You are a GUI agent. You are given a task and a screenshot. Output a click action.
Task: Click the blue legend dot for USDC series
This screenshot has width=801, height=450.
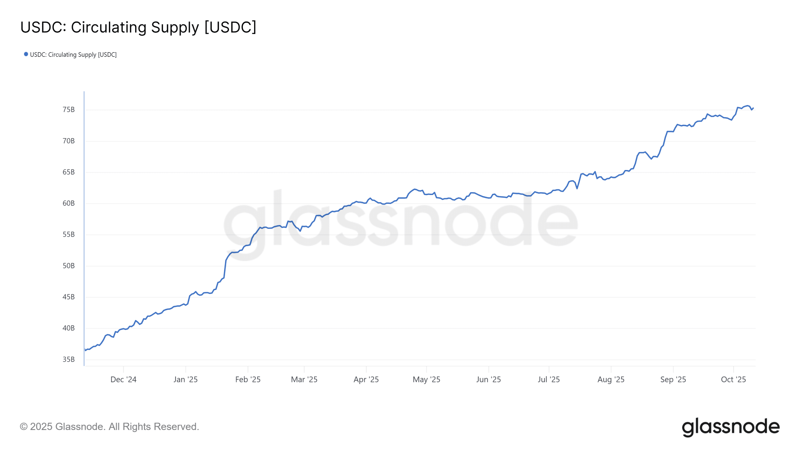click(26, 54)
